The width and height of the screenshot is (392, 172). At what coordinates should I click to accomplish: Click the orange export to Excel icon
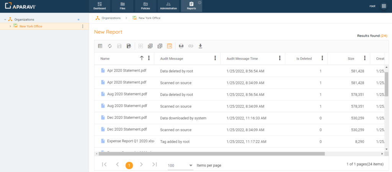point(169,46)
